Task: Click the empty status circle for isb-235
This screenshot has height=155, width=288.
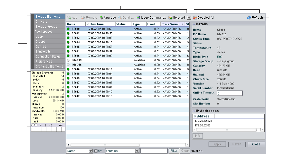Action: click(68, 60)
